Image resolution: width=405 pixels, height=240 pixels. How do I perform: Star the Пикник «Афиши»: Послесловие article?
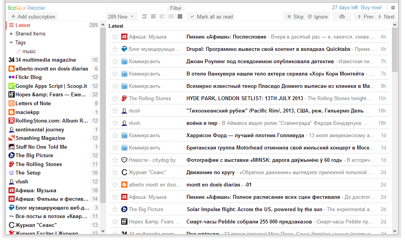pyautogui.click(x=115, y=37)
